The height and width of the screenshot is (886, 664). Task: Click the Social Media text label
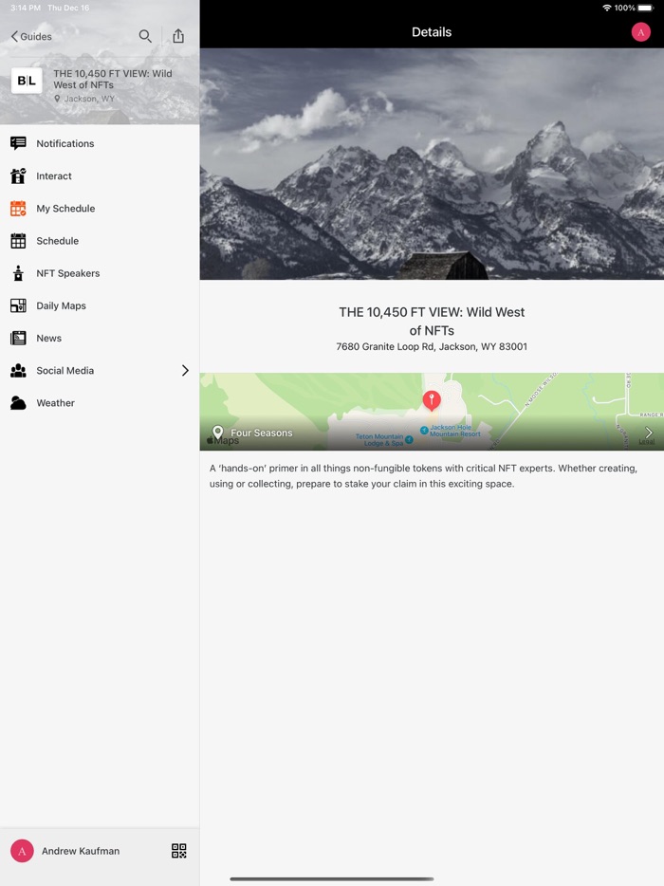click(x=65, y=371)
